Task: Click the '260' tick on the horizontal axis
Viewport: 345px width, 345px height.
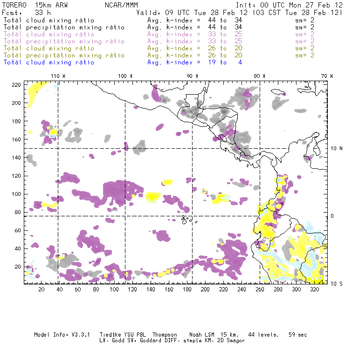Action: pos(260,289)
